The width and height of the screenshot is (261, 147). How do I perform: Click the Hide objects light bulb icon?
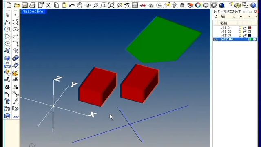pyautogui.click(x=174, y=5)
